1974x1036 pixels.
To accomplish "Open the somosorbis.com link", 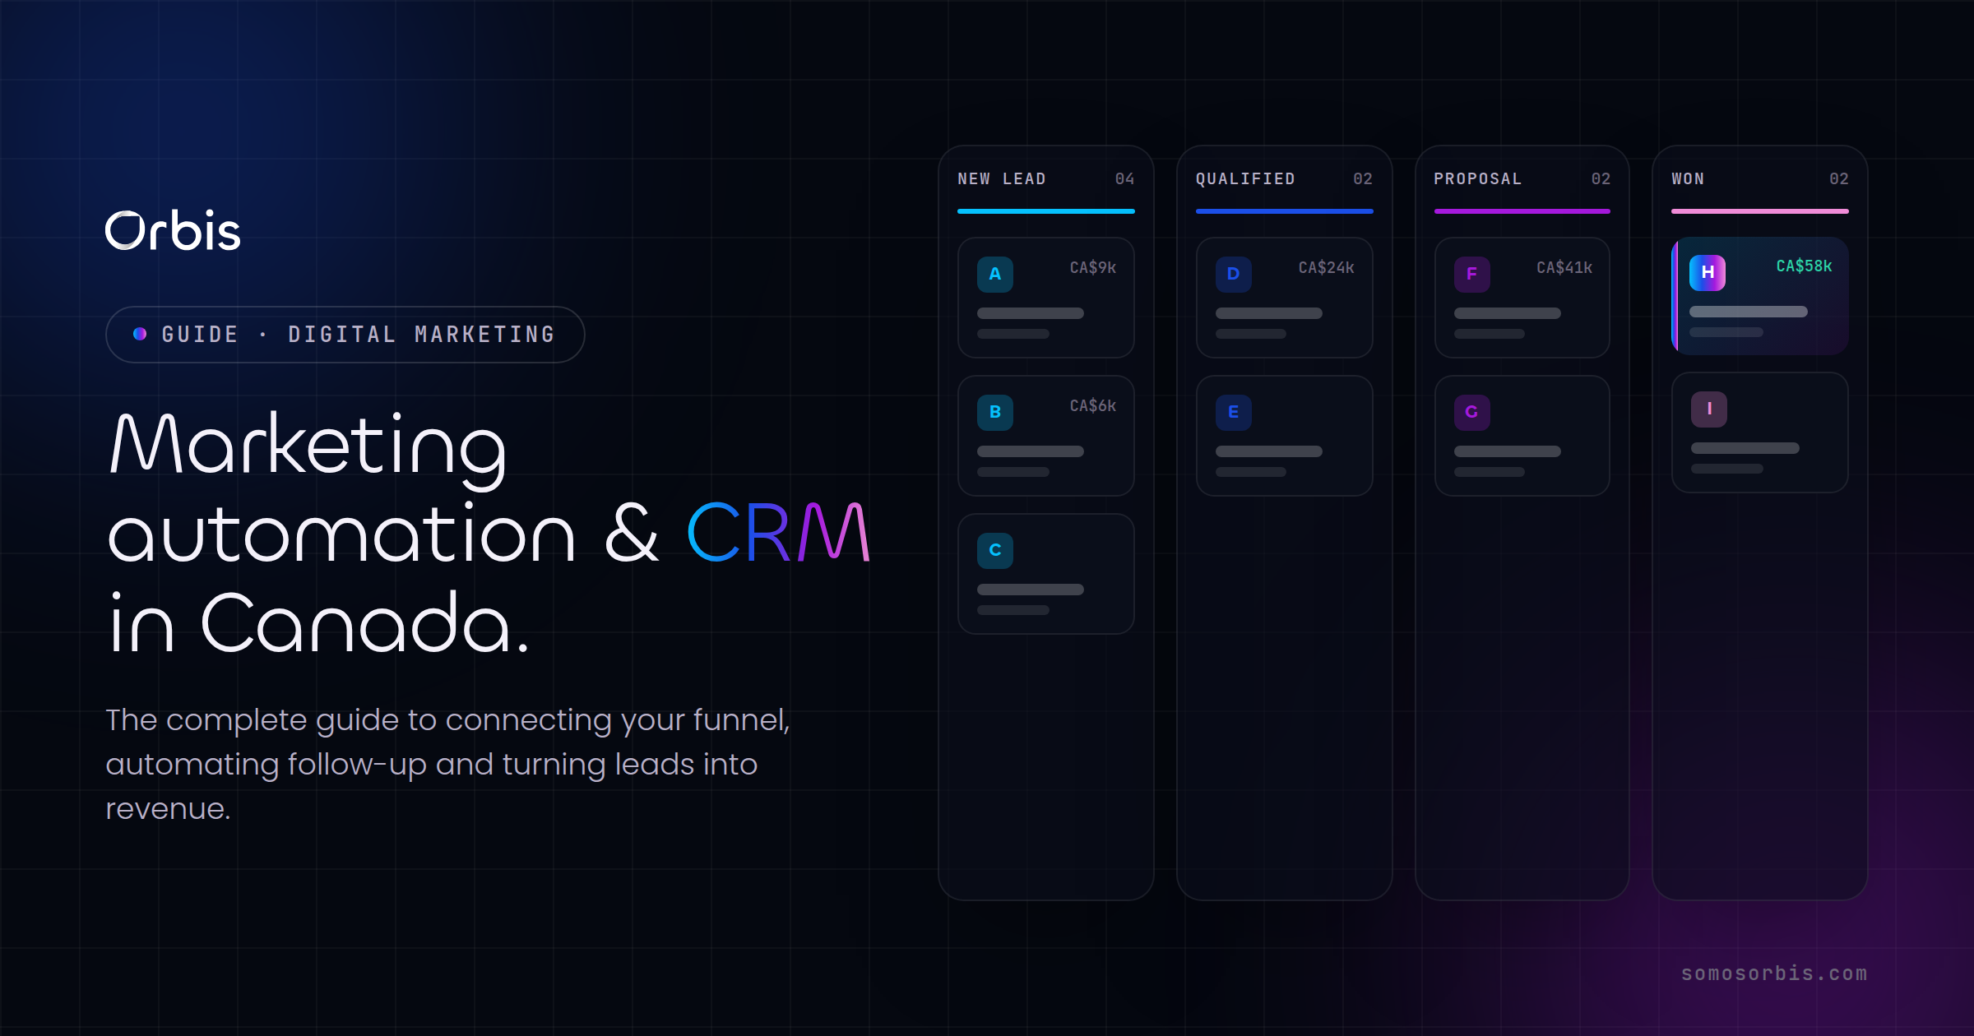I will [x=1774, y=974].
